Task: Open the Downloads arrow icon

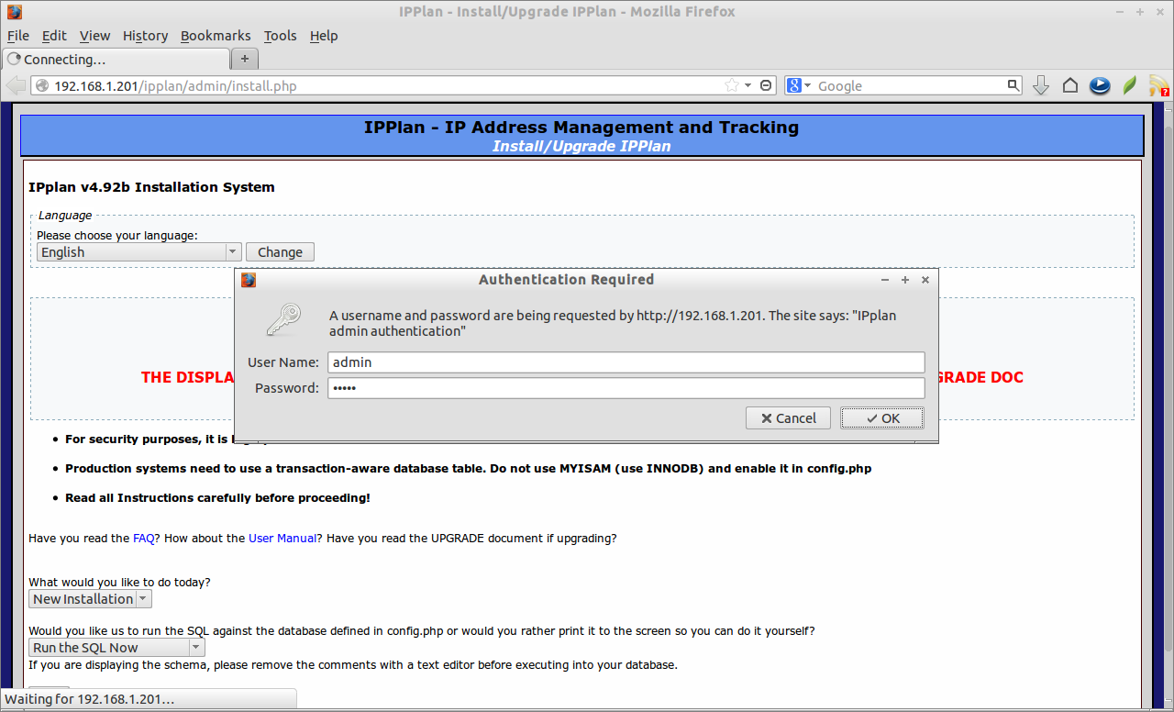Action: pos(1040,85)
